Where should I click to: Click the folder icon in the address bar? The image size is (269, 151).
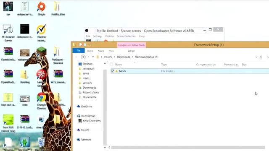(98, 57)
